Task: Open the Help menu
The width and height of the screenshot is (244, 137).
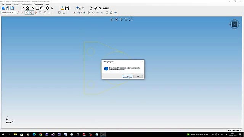Action: click(47, 5)
